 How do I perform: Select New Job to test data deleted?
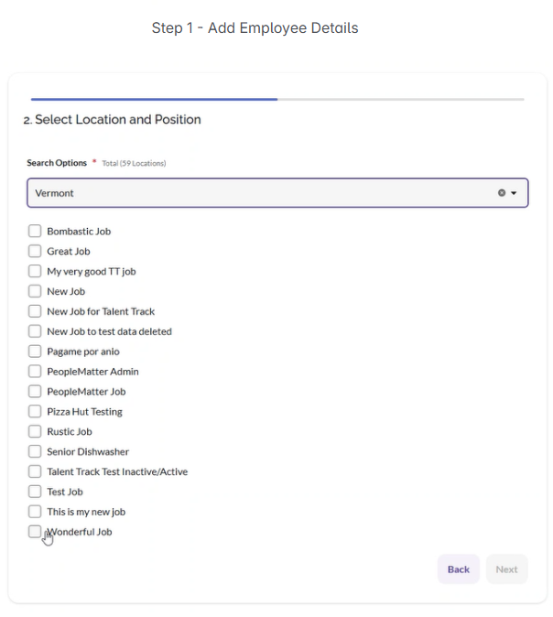(35, 331)
